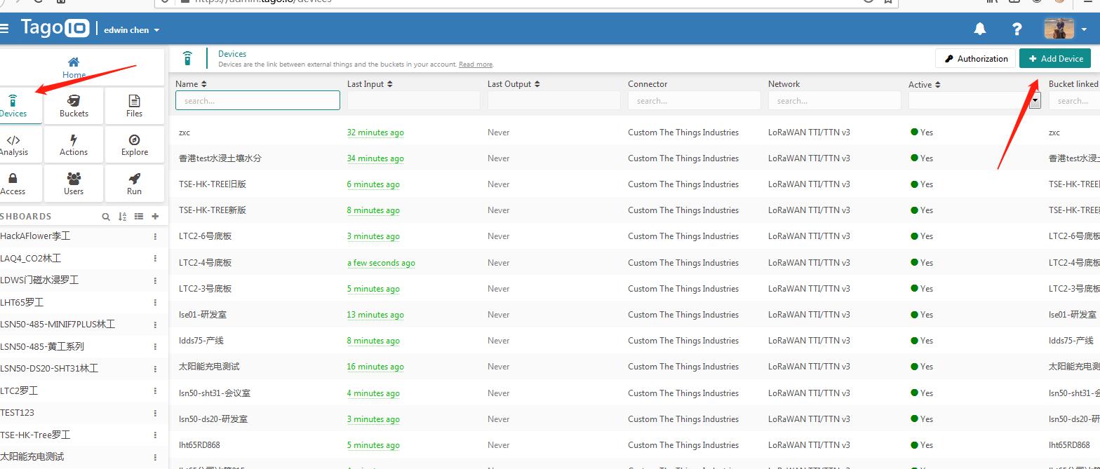1100x469 pixels.
Task: Open options for HackAFlower李工 dashboard
Action: 155,237
